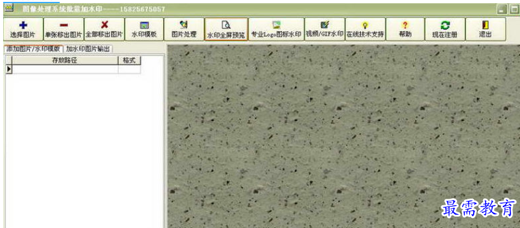Open the 视频/GIF水印 tool

click(324, 30)
